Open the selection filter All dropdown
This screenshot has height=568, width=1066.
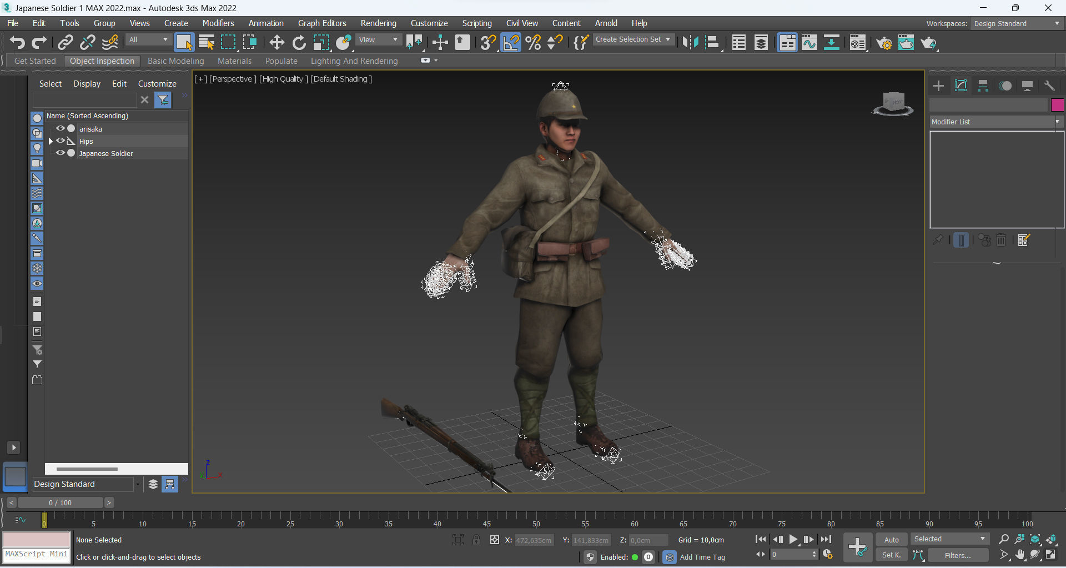pos(148,39)
